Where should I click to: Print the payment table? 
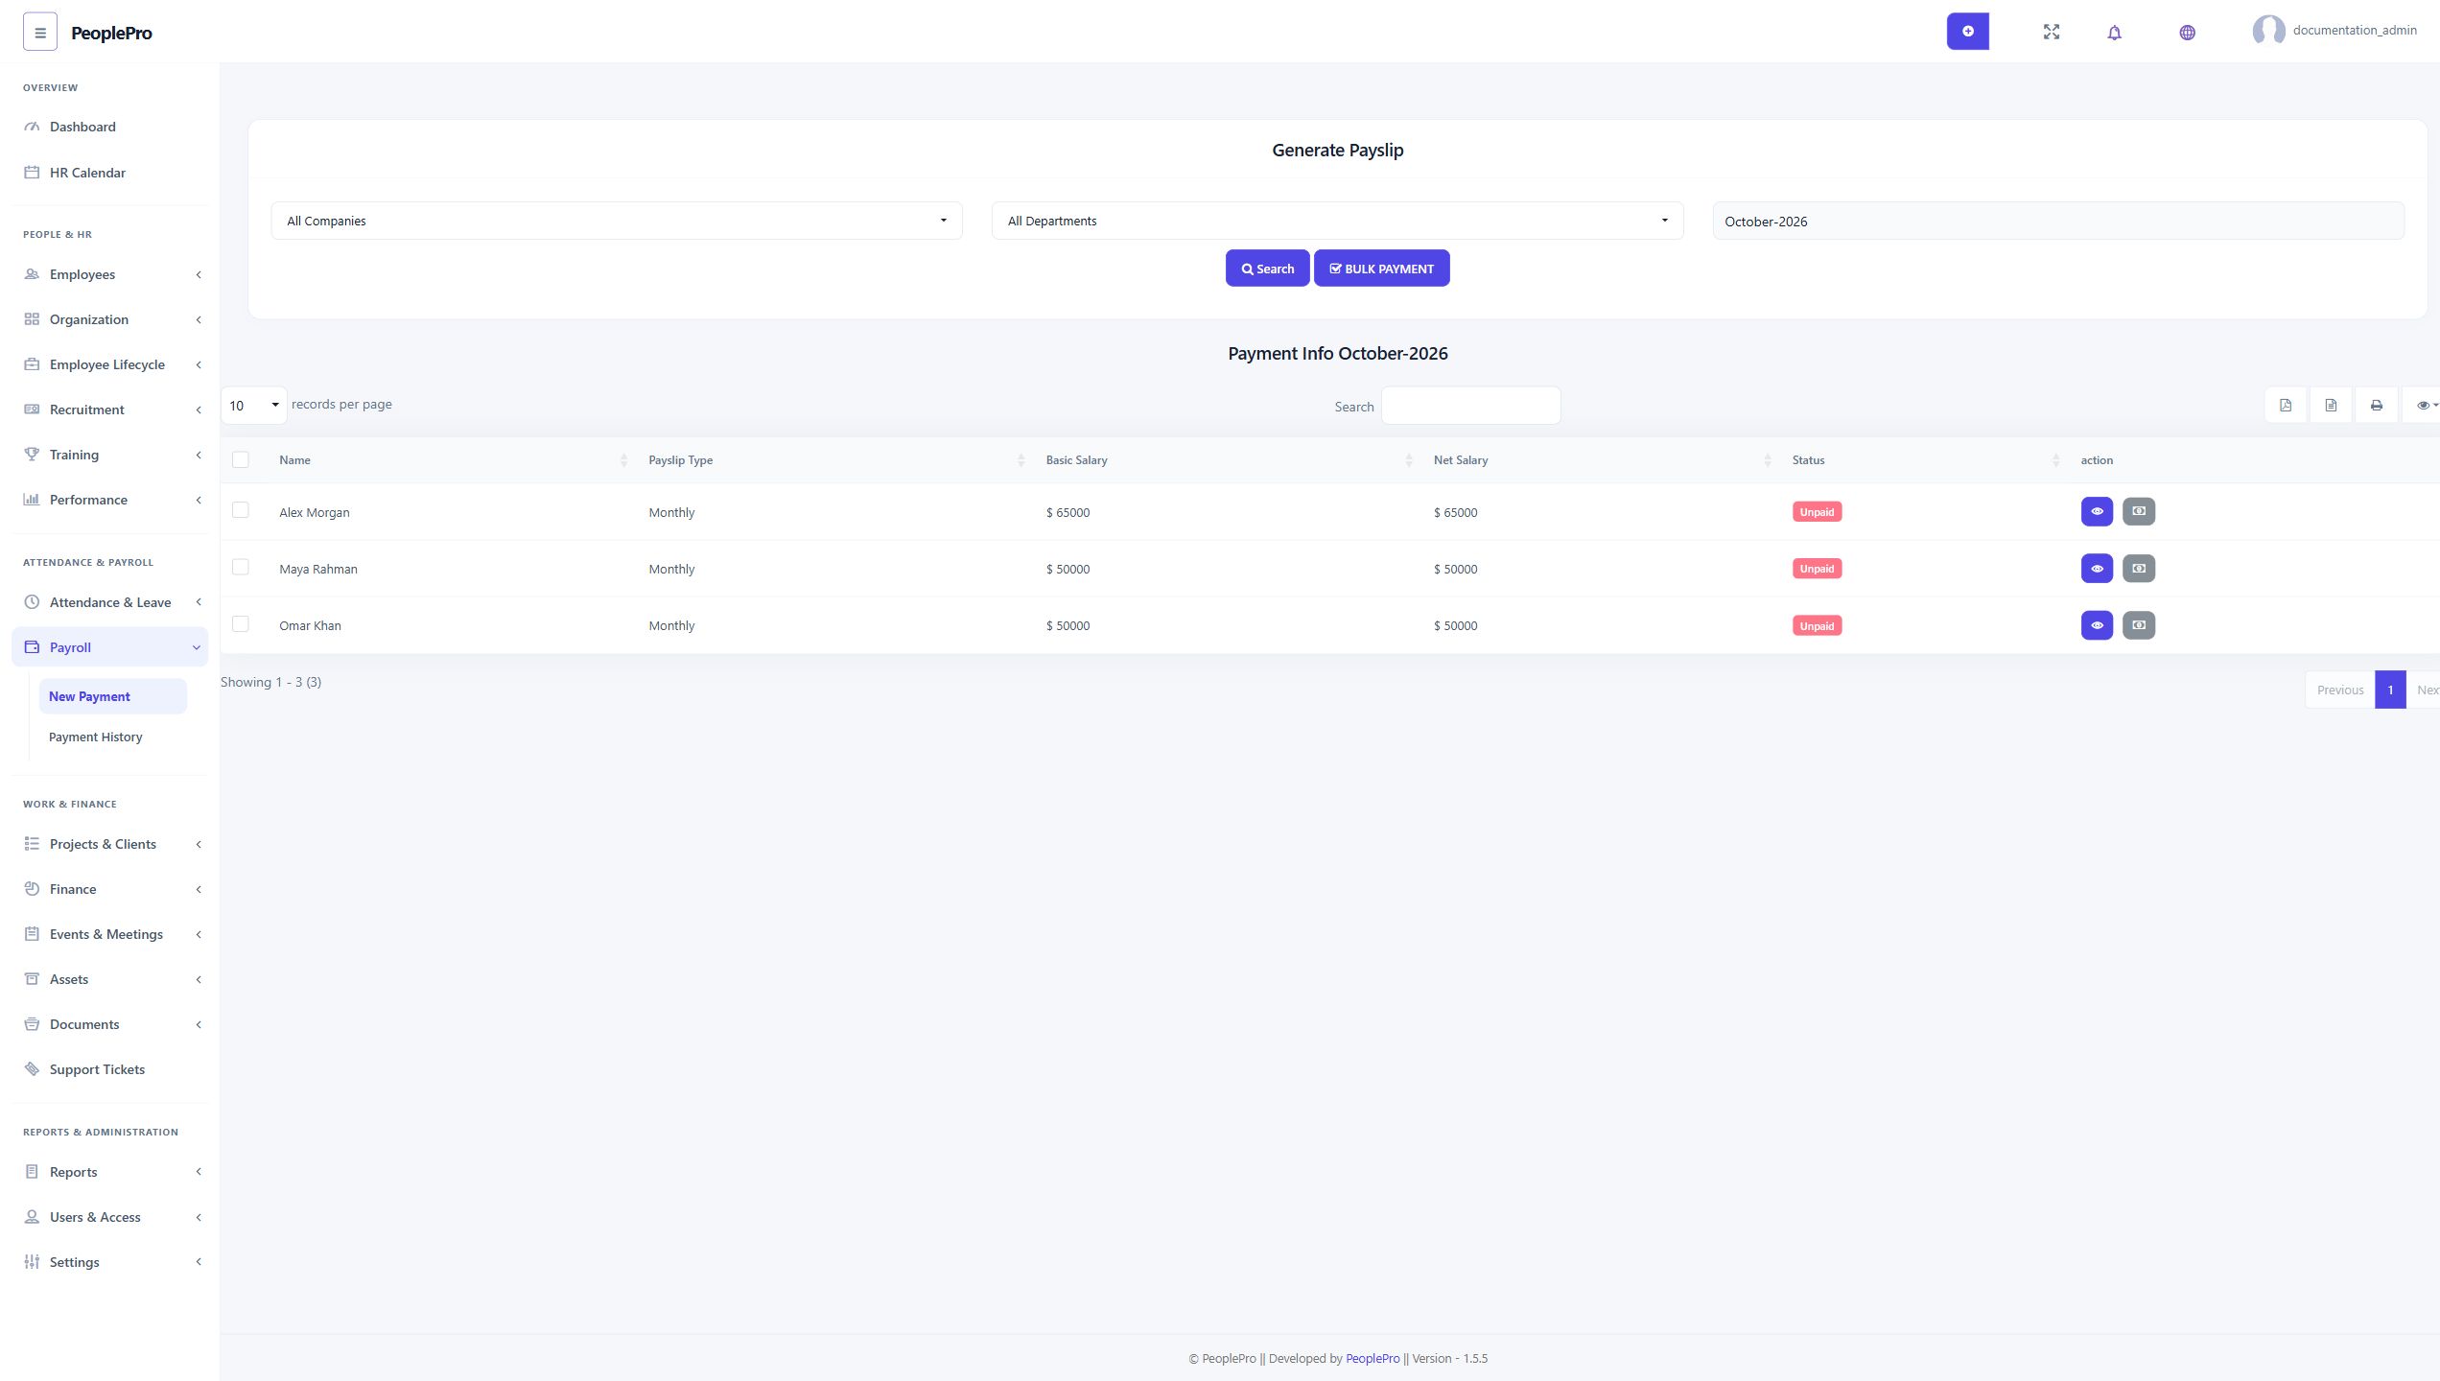coord(2376,405)
